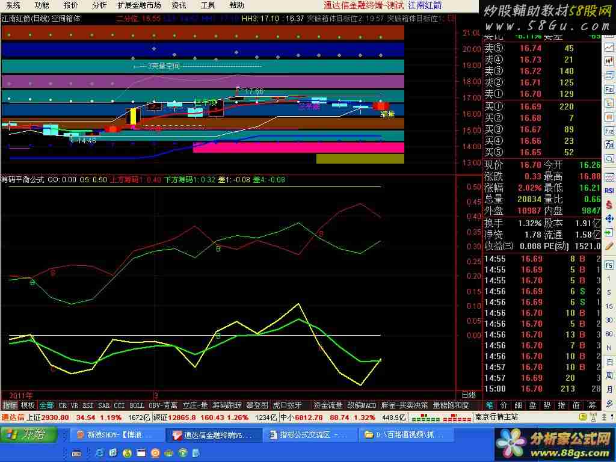The height and width of the screenshot is (462, 616).
Task: Open the 扩展金融市场 menu
Action: pos(139,5)
